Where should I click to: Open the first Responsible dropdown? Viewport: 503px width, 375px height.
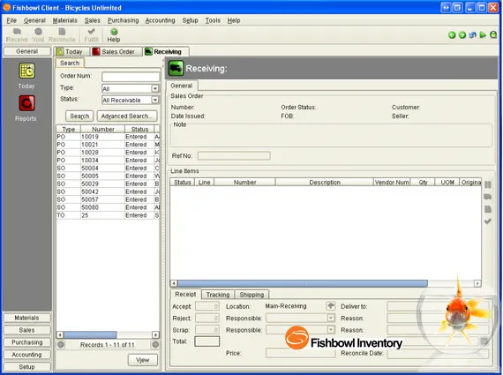click(x=331, y=318)
